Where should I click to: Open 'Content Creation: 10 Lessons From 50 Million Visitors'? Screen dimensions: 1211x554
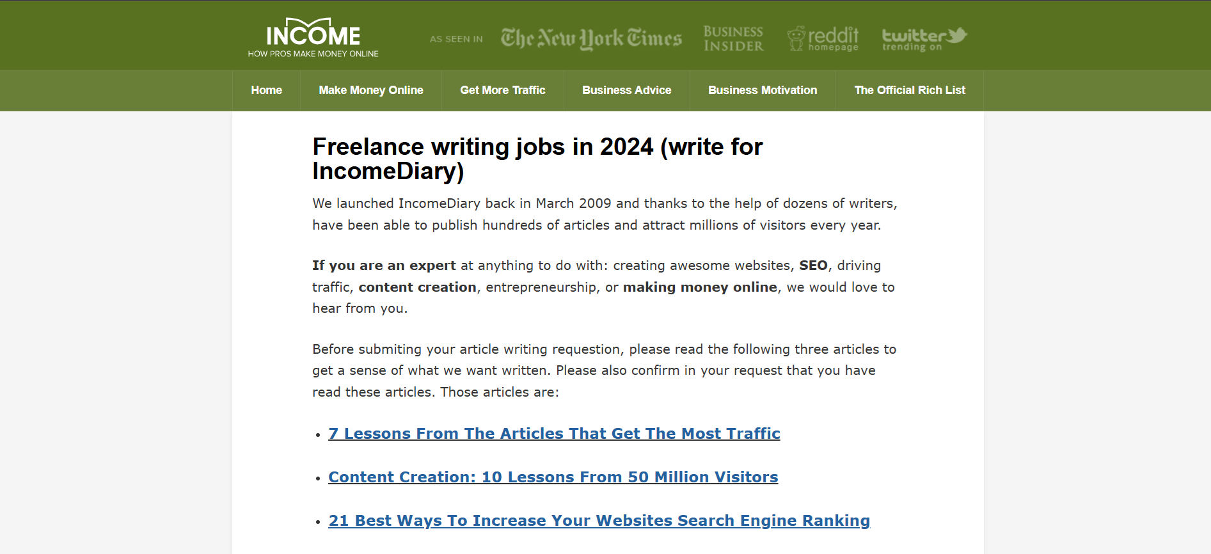pyautogui.click(x=553, y=477)
